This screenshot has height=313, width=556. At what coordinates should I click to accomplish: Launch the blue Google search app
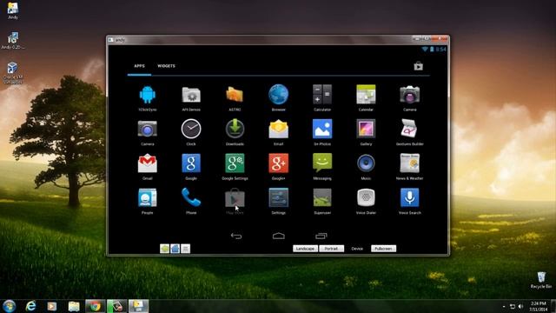click(x=191, y=163)
